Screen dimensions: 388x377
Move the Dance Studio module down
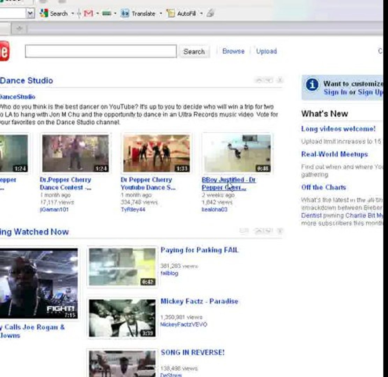[x=269, y=80]
